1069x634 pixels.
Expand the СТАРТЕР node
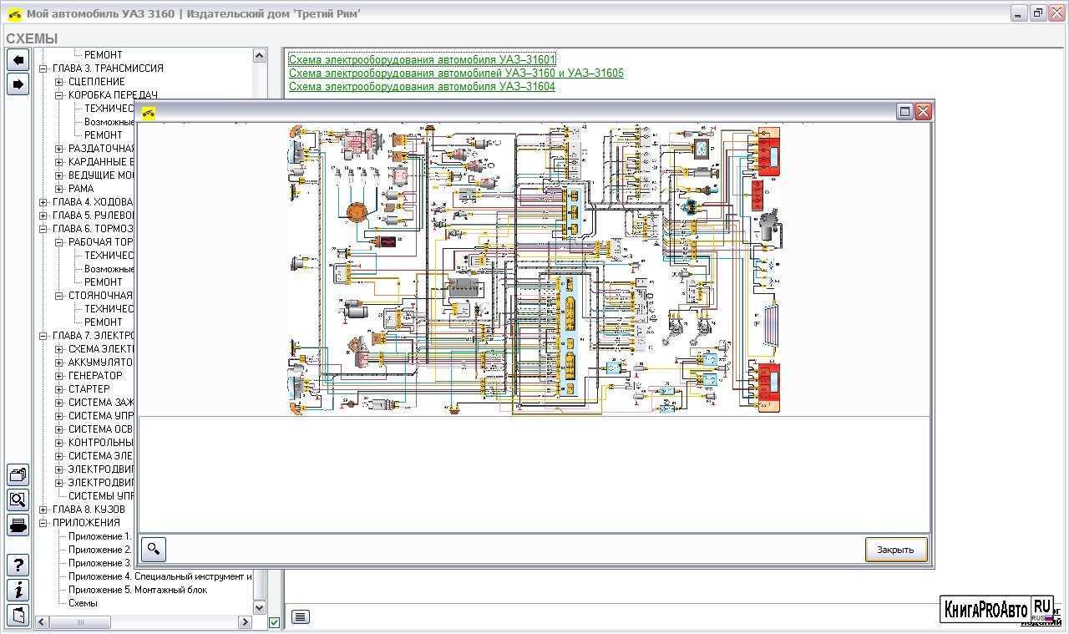tap(59, 389)
